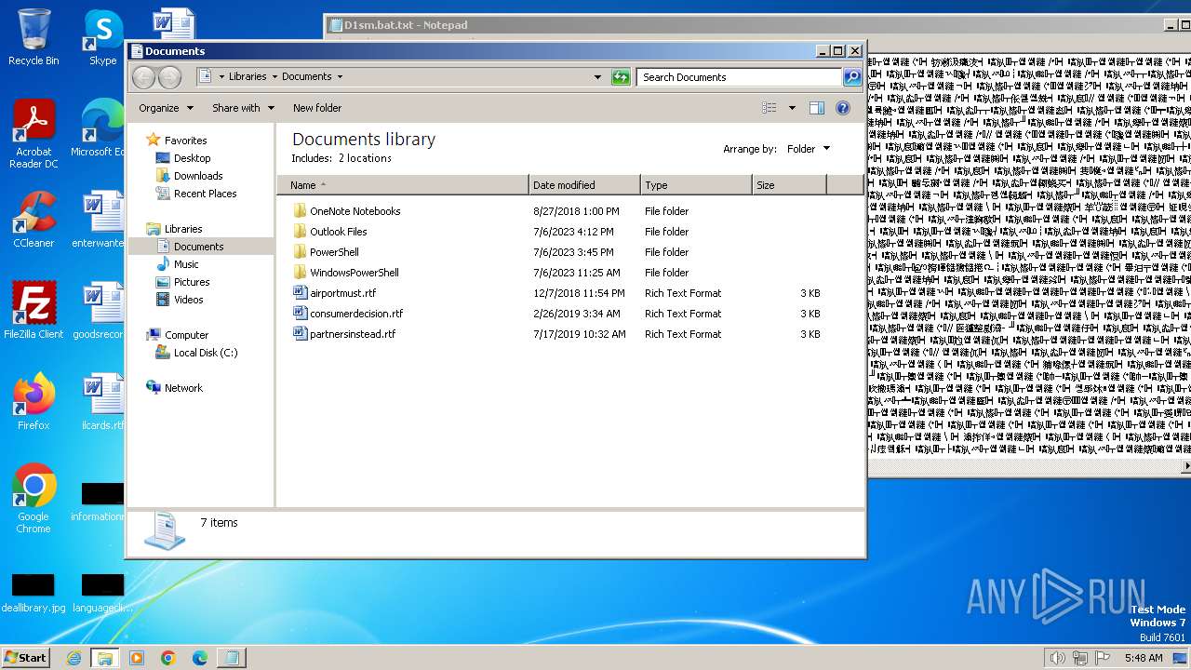Sort by Type column header

pyautogui.click(x=696, y=185)
